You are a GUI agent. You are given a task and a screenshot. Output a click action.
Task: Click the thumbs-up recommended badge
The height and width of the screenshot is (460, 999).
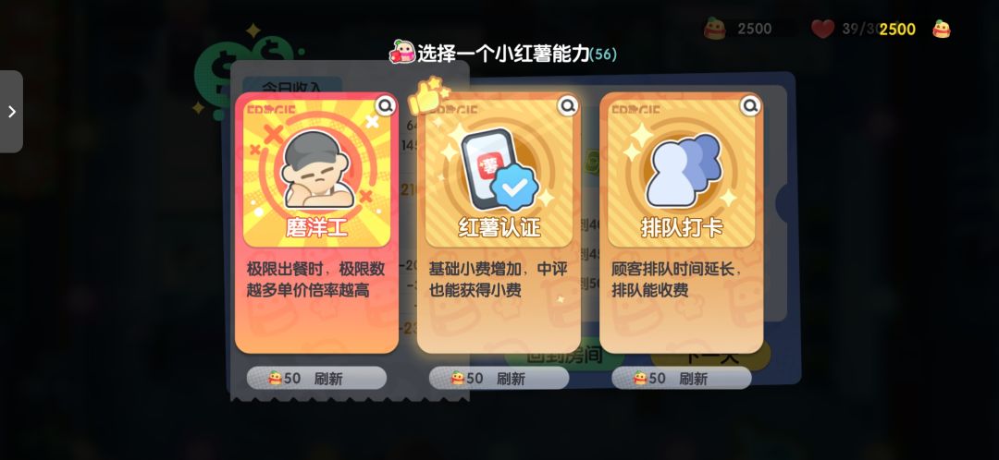point(427,95)
